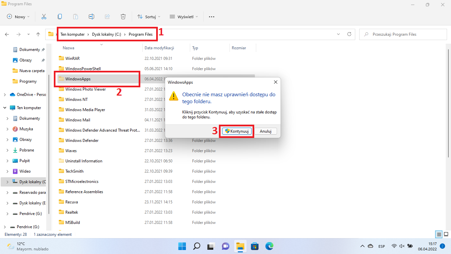
Task: Expand the Muzyka tree node
Action: pyautogui.click(x=8, y=129)
